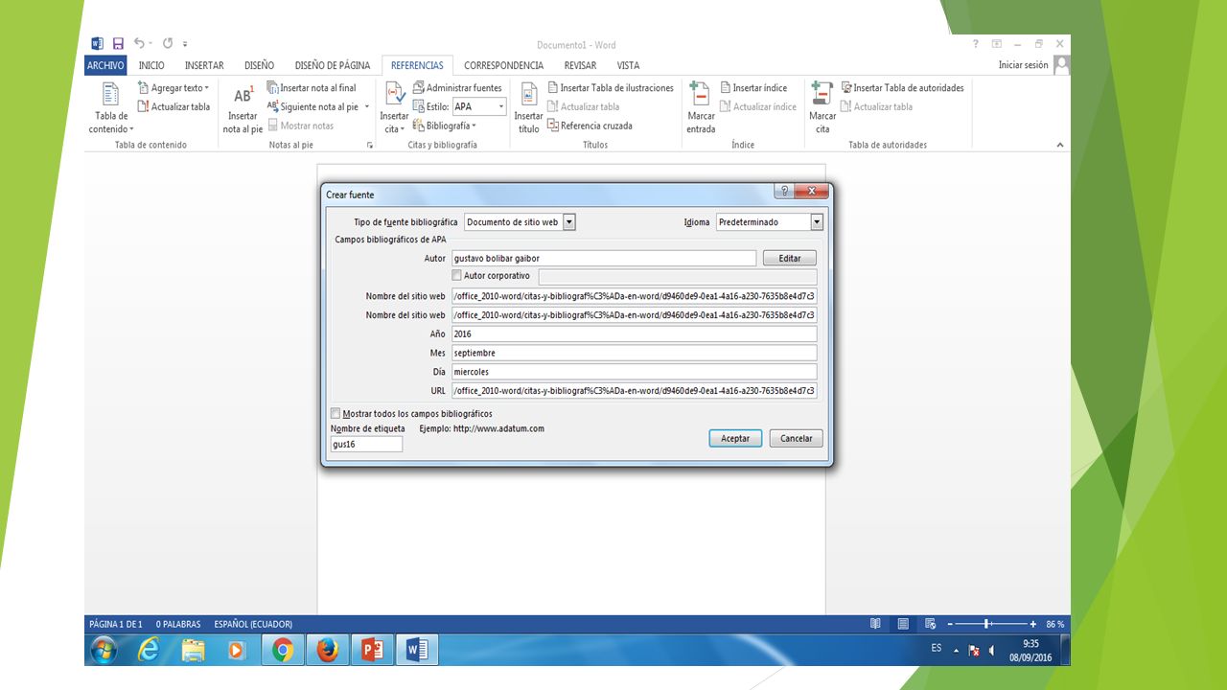Click the zoom slider handle
The image size is (1227, 690).
point(986,624)
